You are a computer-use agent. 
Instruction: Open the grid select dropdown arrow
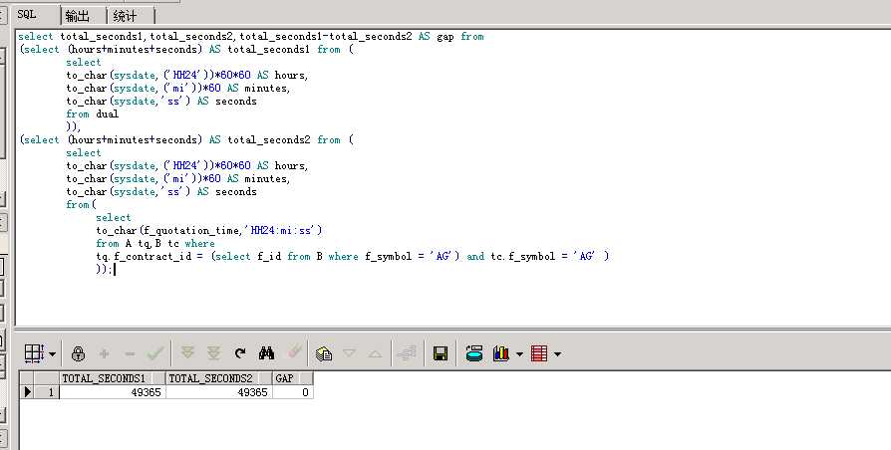coord(50,354)
